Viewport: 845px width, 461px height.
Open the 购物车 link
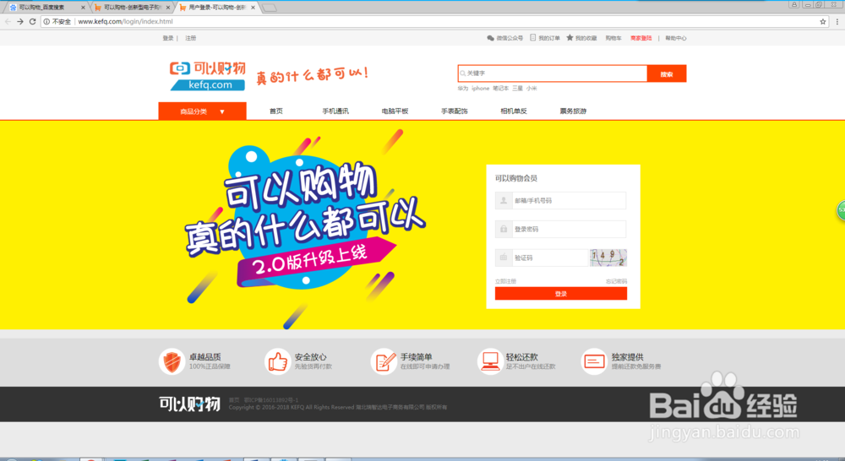tap(613, 38)
